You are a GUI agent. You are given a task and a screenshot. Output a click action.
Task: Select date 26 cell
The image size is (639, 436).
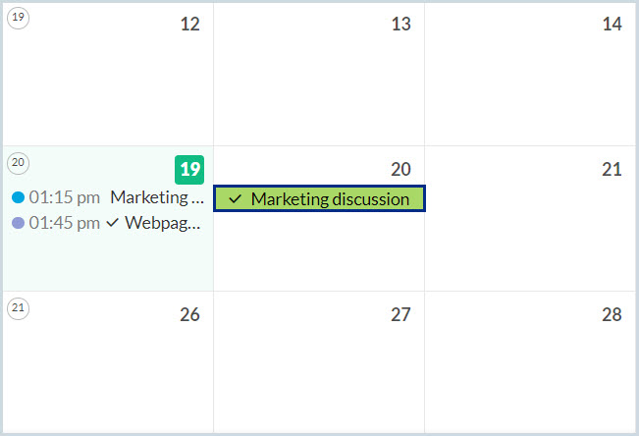108,368
